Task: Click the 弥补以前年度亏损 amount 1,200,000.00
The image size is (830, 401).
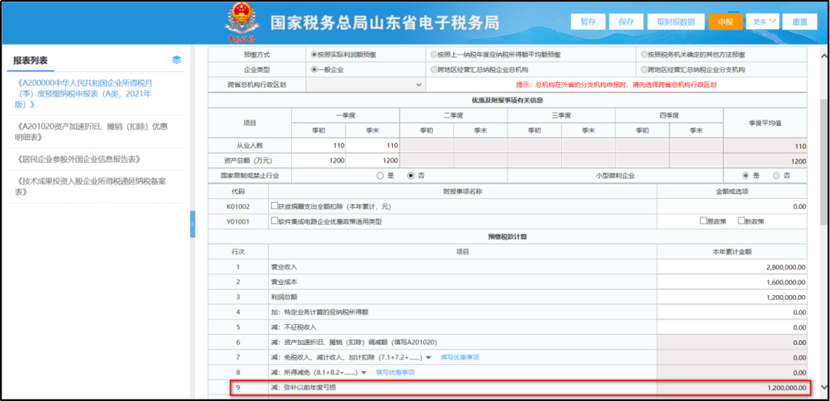Action: coord(732,388)
